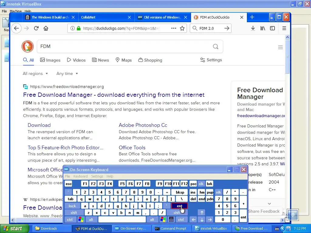Image resolution: width=311 pixels, height=233 pixels.
Task: Open Firefox downloads arrow icon
Action: pos(253,28)
